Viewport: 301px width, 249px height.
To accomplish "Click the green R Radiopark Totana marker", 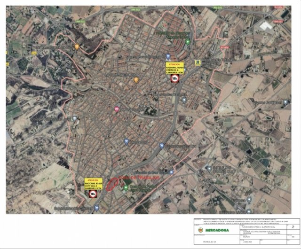I will coord(198,62).
